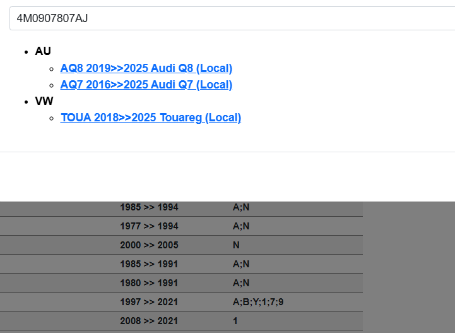The image size is (455, 333).
Task: Click the 1985 >> 1991 year range cell
Action: tap(149, 264)
